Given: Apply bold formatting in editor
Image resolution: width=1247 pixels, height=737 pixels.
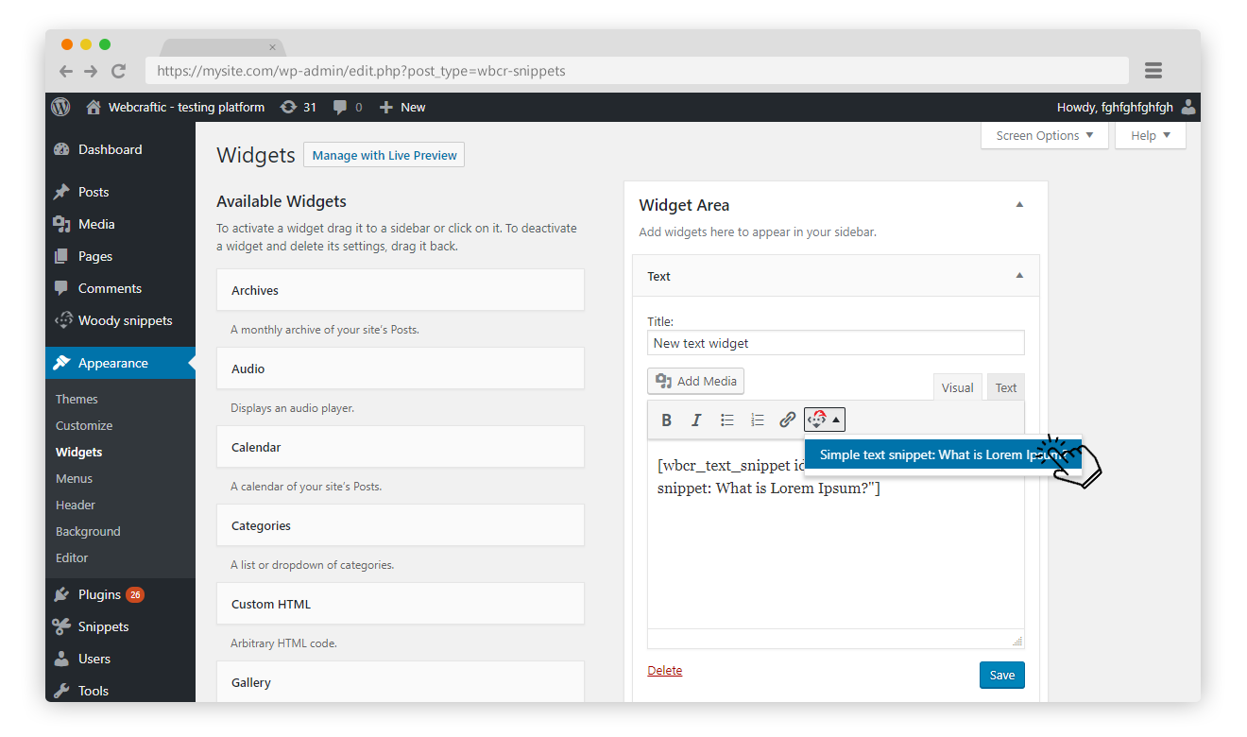Looking at the screenshot, I should (666, 420).
